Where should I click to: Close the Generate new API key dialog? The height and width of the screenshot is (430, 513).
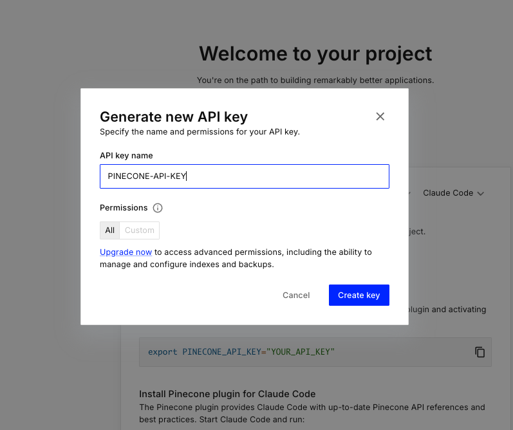coord(380,117)
